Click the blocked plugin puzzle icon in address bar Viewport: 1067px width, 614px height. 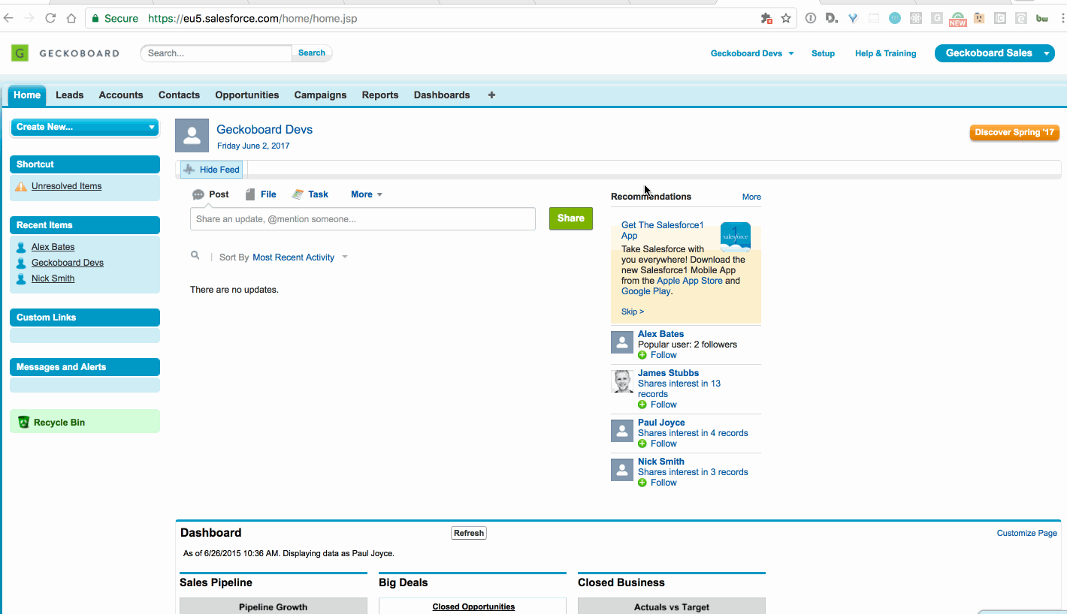tap(766, 18)
